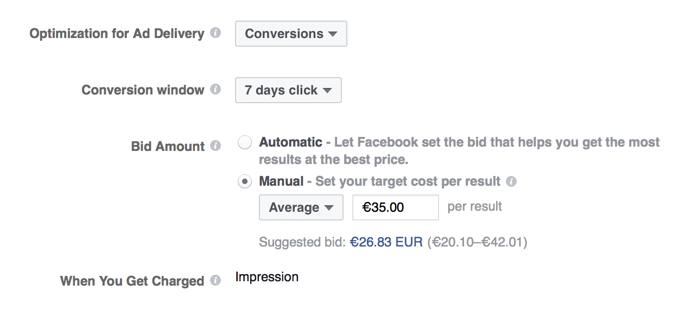698x316 pixels.
Task: Select the Automatic bid radio button
Action: [x=245, y=143]
